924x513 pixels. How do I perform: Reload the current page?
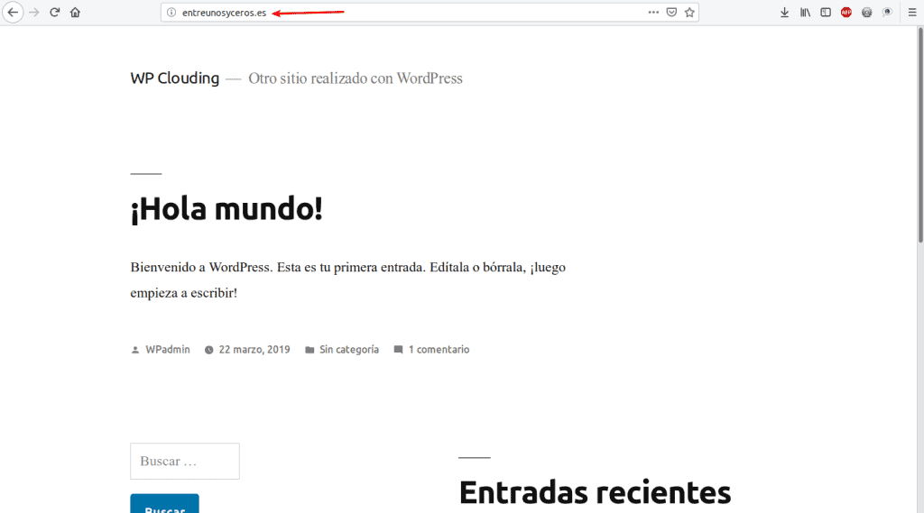55,13
